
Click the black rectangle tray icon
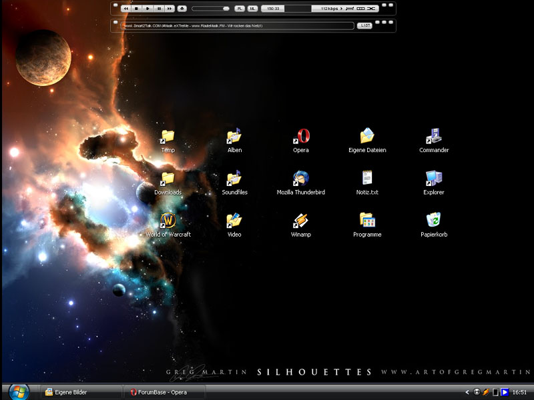pyautogui.click(x=495, y=392)
